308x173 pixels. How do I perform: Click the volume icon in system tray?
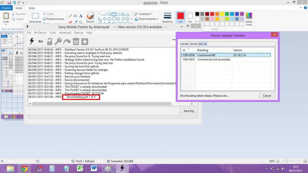point(283,169)
